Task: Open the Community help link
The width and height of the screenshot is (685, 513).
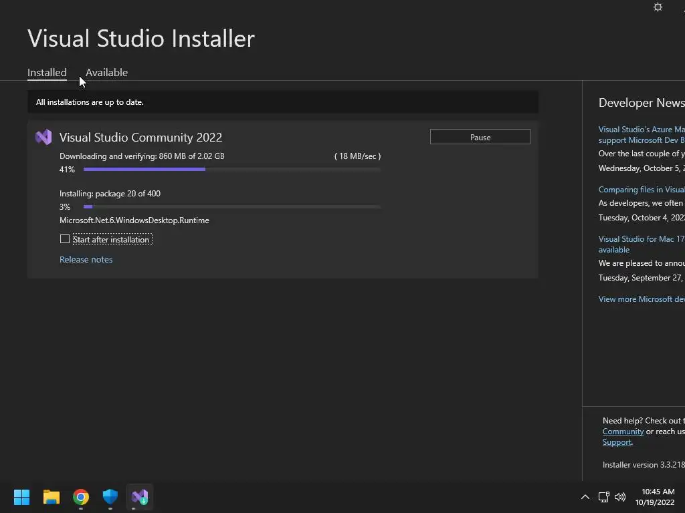Action: click(x=623, y=432)
